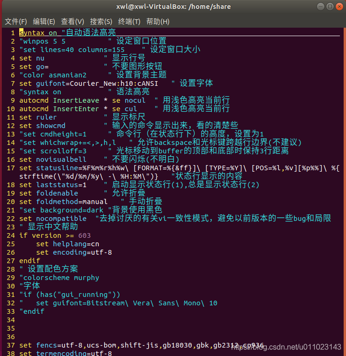This screenshot has height=356, width=346.
Task: Click 'lines=40 columns=155' on line 3
Action: (83, 50)
